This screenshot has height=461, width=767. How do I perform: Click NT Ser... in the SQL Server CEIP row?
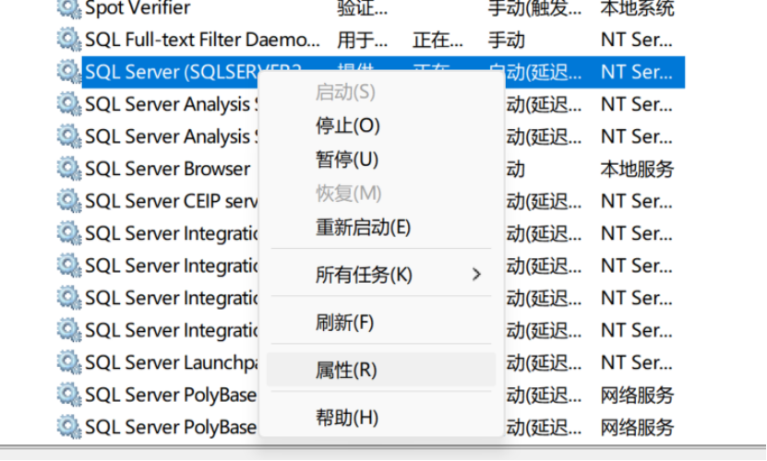[x=636, y=201]
